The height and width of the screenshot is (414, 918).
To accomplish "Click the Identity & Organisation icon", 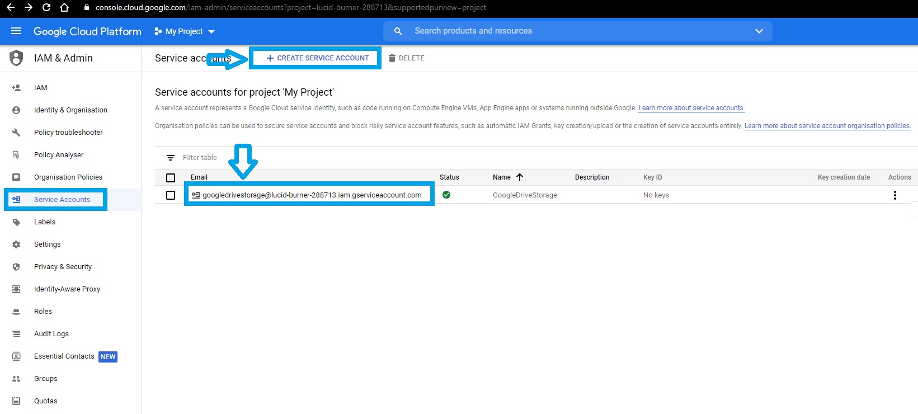I will 16,110.
